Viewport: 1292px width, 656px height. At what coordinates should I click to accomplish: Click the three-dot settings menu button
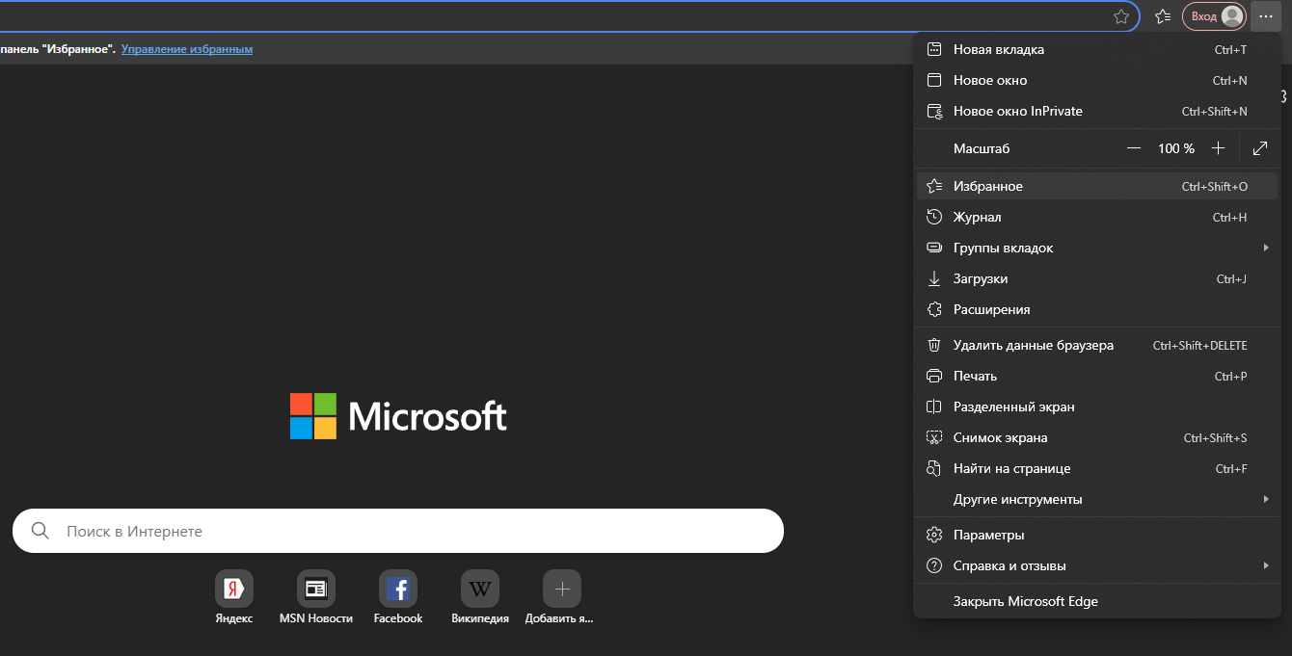click(1265, 16)
